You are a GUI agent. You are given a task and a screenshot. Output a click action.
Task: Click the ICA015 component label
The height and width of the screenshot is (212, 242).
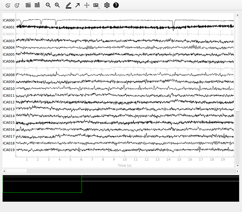click(x=9, y=123)
